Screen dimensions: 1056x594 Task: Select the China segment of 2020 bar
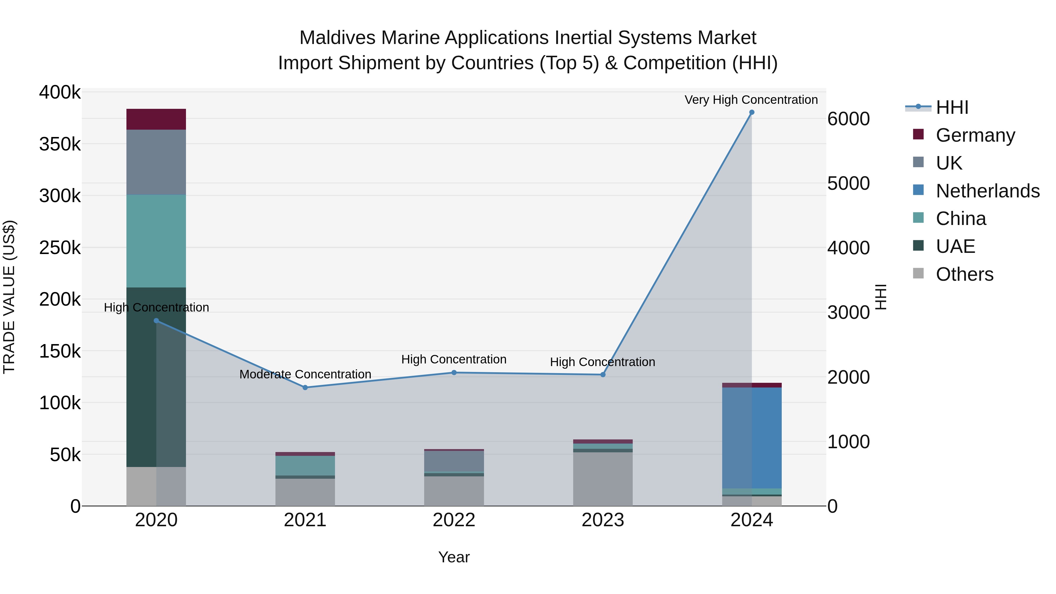click(156, 241)
